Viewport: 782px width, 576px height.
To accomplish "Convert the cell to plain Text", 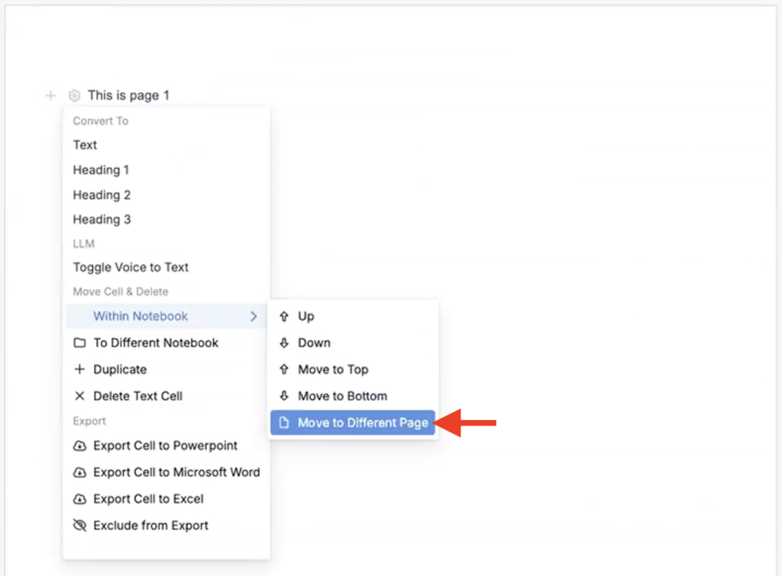I will pyautogui.click(x=85, y=144).
